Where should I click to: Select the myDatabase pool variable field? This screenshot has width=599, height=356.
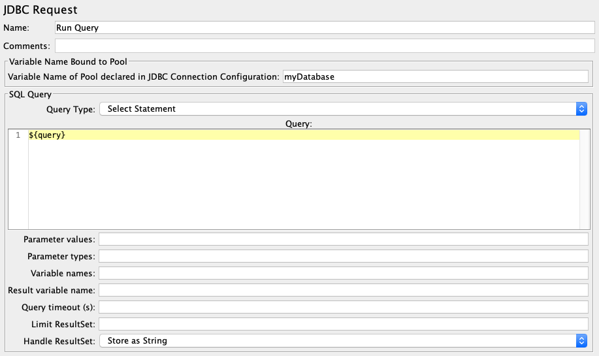click(x=436, y=76)
